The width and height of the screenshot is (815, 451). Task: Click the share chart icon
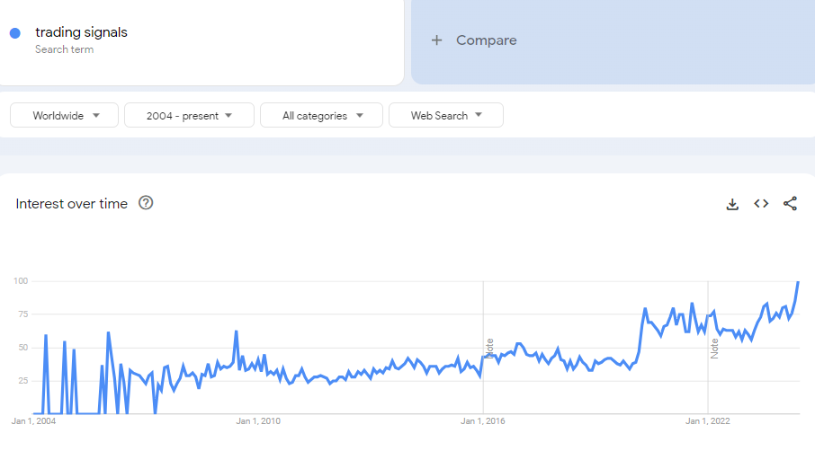790,204
